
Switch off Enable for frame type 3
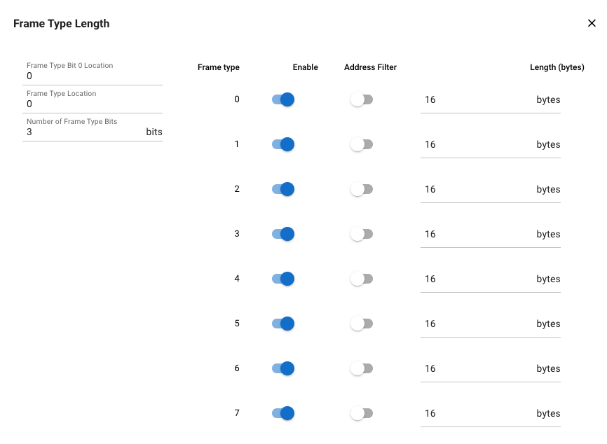[x=283, y=234]
